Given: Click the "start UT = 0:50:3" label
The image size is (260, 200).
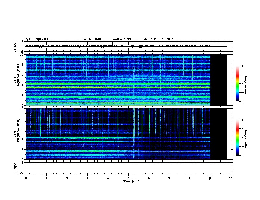Looking at the screenshot, I should click(x=159, y=39).
